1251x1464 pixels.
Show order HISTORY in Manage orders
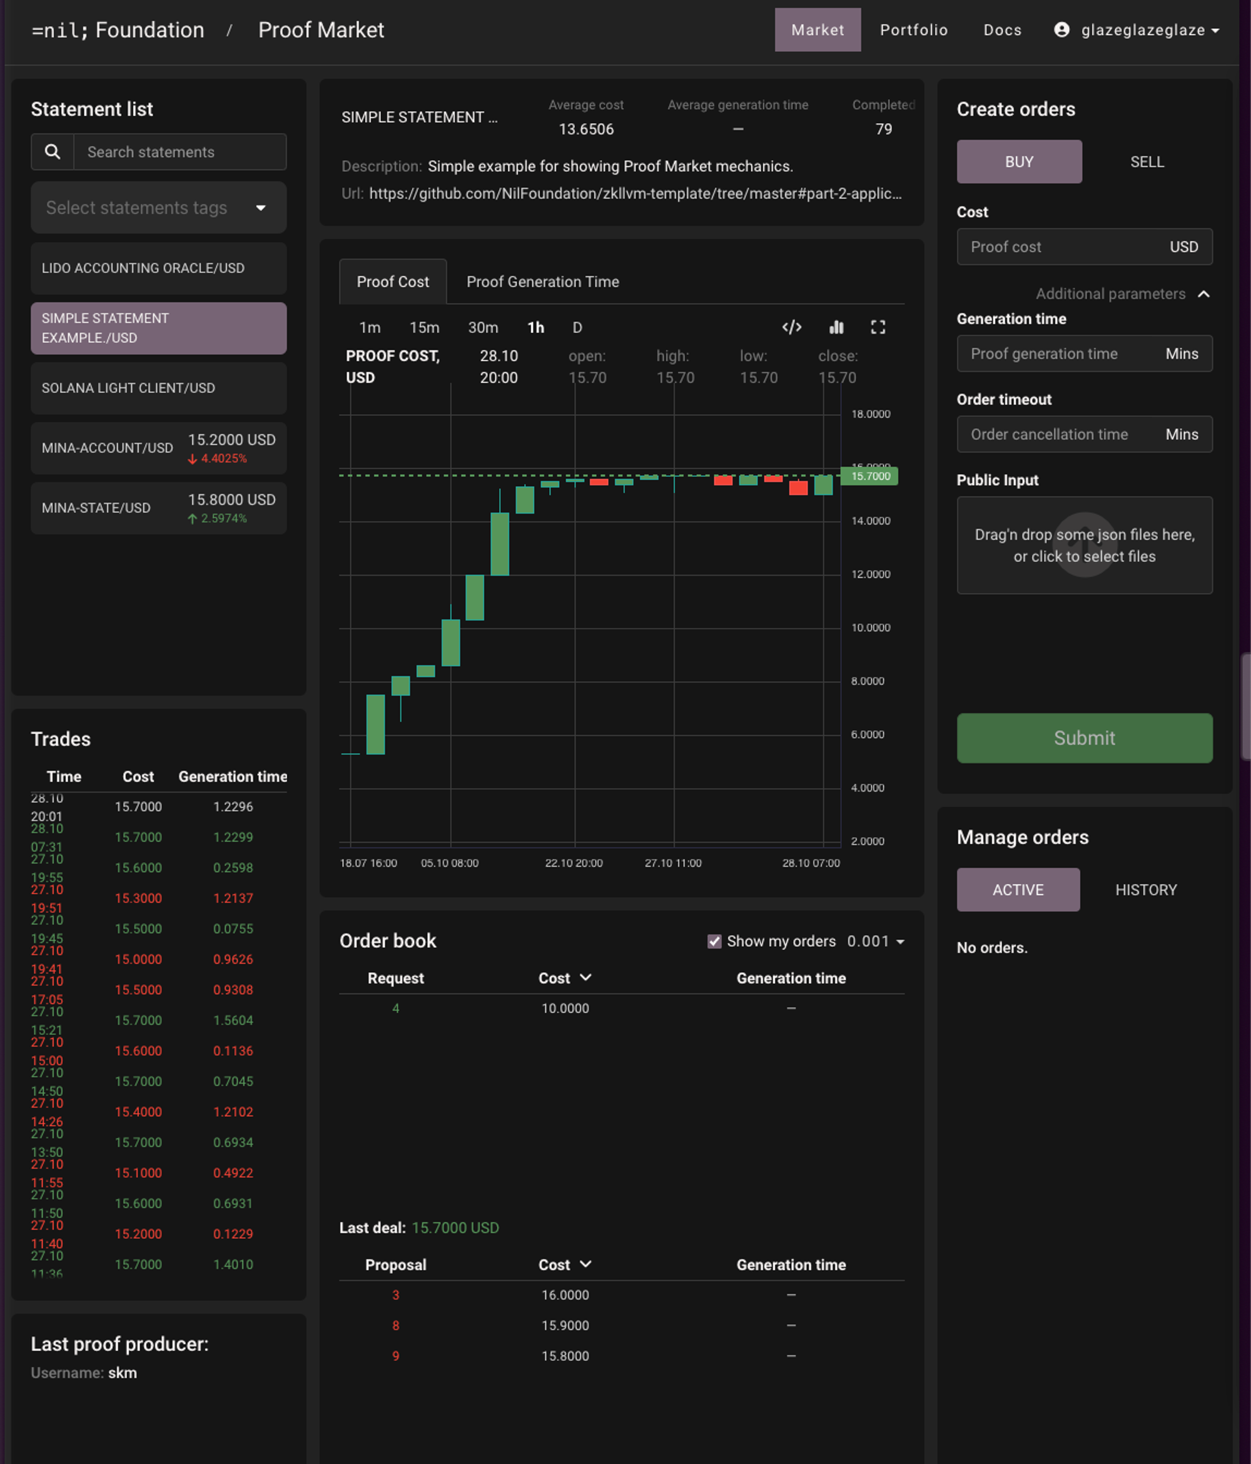coord(1145,890)
